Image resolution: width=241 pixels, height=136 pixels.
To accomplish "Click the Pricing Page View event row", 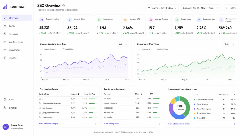I will (x=215, y=114).
